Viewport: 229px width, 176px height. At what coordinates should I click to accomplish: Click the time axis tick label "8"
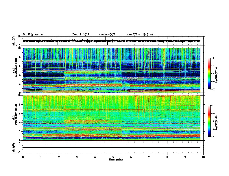(x=167, y=157)
